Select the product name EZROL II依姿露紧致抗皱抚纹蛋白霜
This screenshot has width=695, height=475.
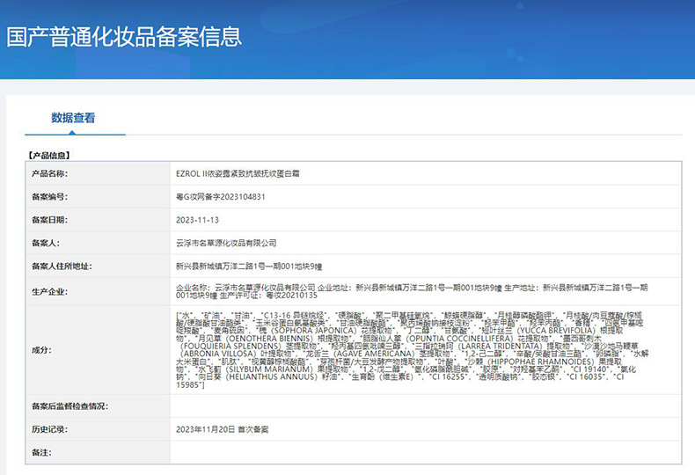tap(238, 173)
